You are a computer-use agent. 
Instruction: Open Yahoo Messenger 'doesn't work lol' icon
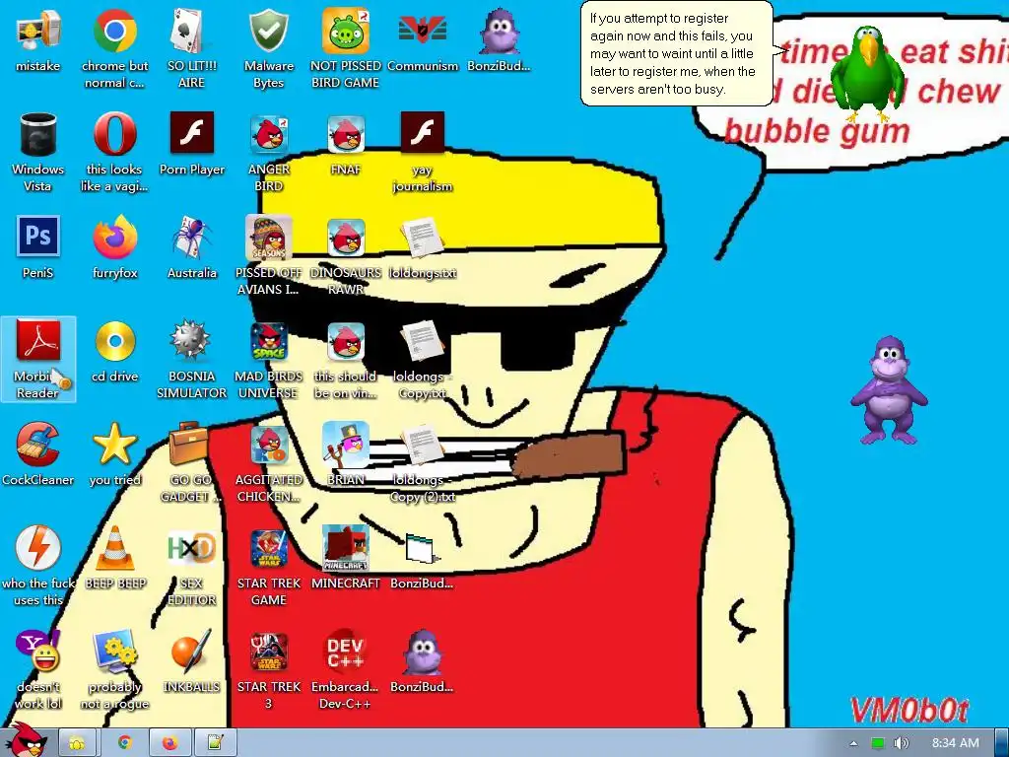point(38,670)
